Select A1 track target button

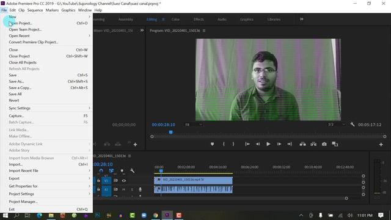[x=106, y=190]
